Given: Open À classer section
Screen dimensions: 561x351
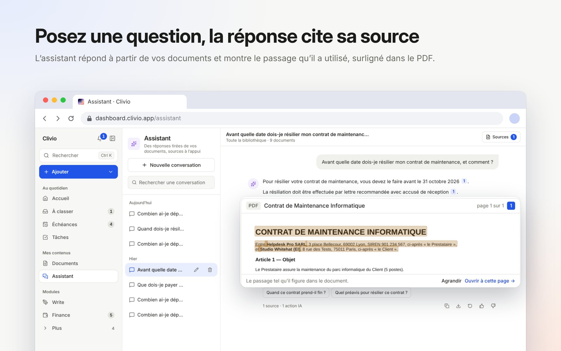Looking at the screenshot, I should click(78, 211).
